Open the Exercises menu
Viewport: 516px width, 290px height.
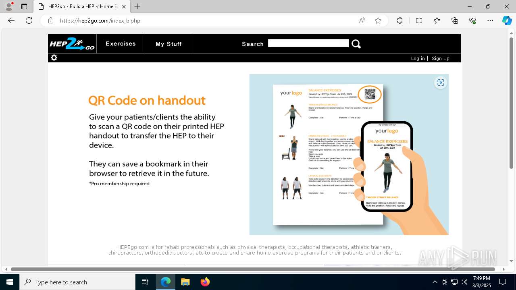pyautogui.click(x=121, y=43)
